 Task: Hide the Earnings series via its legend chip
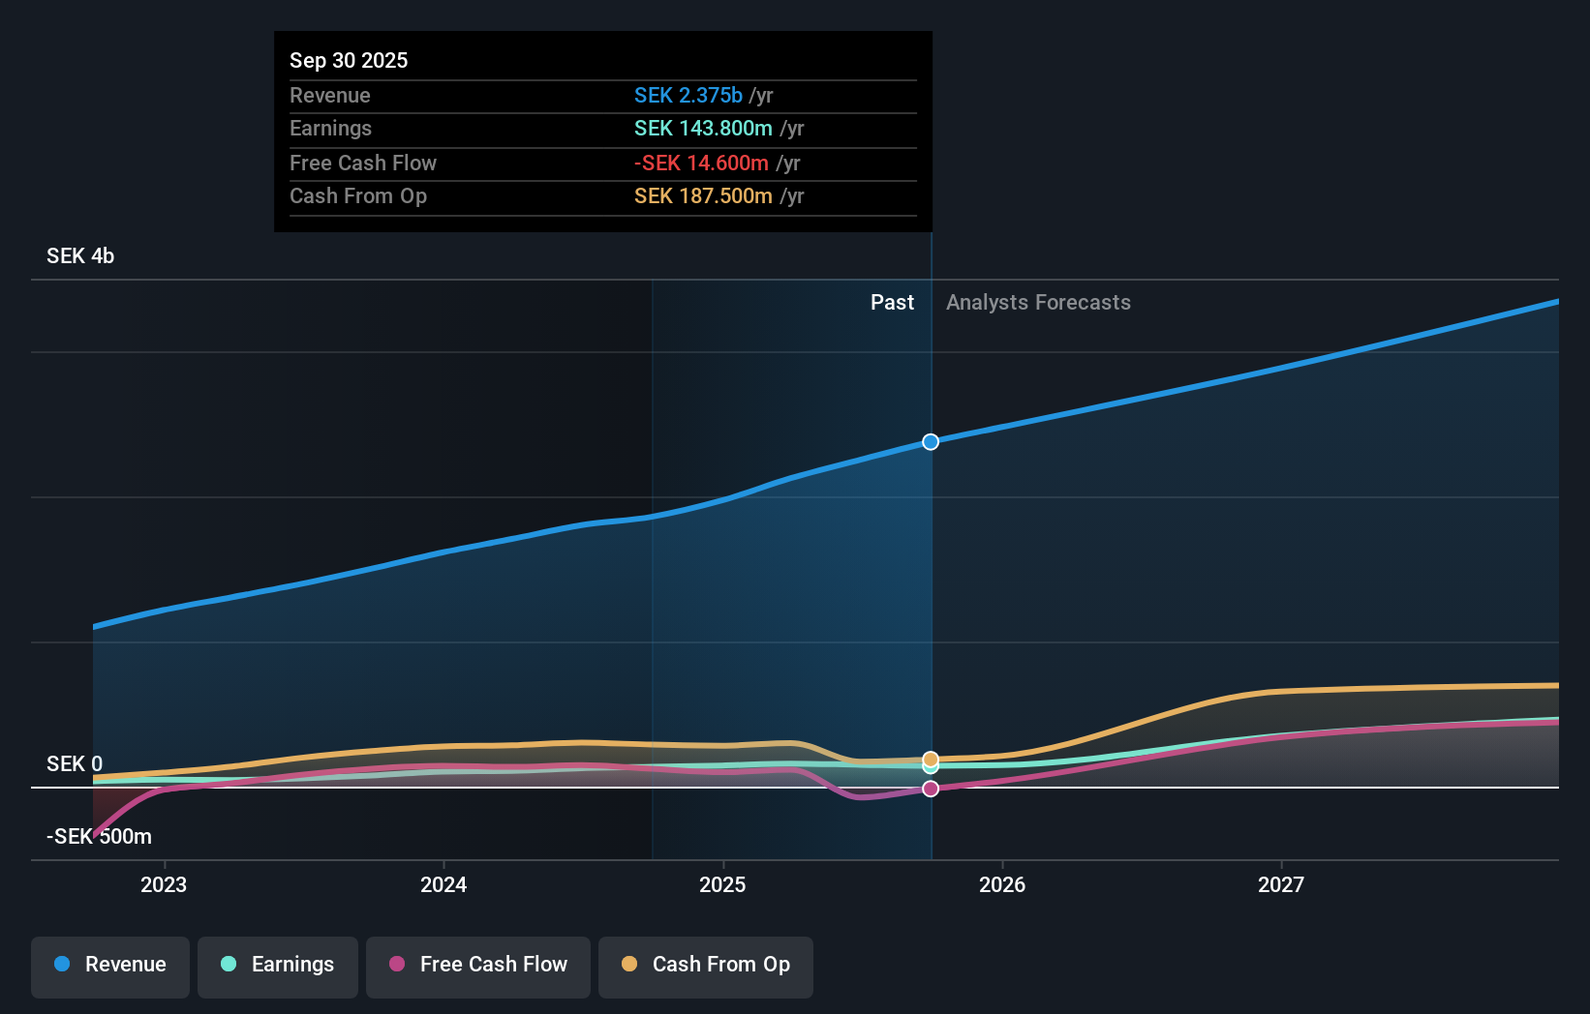[x=277, y=965]
